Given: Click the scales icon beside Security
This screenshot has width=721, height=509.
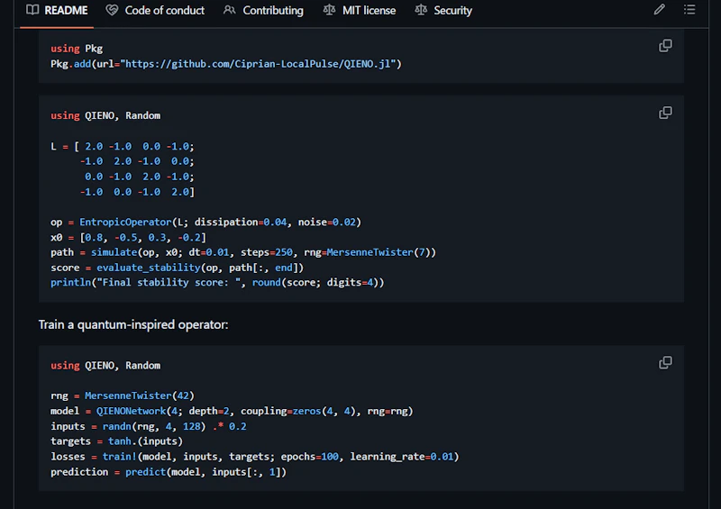Looking at the screenshot, I should point(421,10).
